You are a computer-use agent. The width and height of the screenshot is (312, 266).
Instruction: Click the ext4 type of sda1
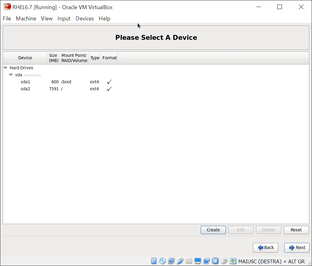click(94, 82)
